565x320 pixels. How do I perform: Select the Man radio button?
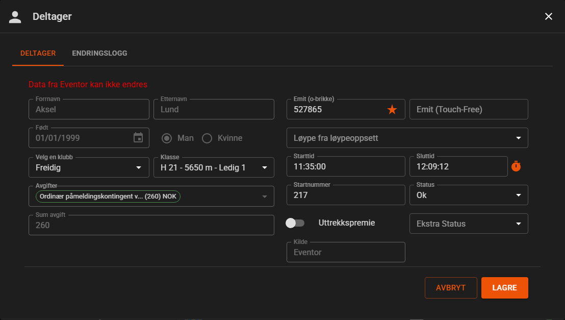(x=166, y=138)
